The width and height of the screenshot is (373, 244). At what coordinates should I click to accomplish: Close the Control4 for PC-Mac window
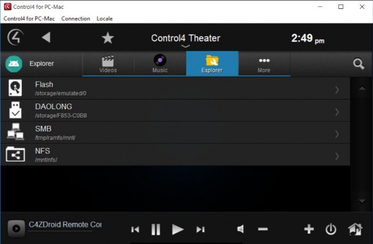coord(362,6)
